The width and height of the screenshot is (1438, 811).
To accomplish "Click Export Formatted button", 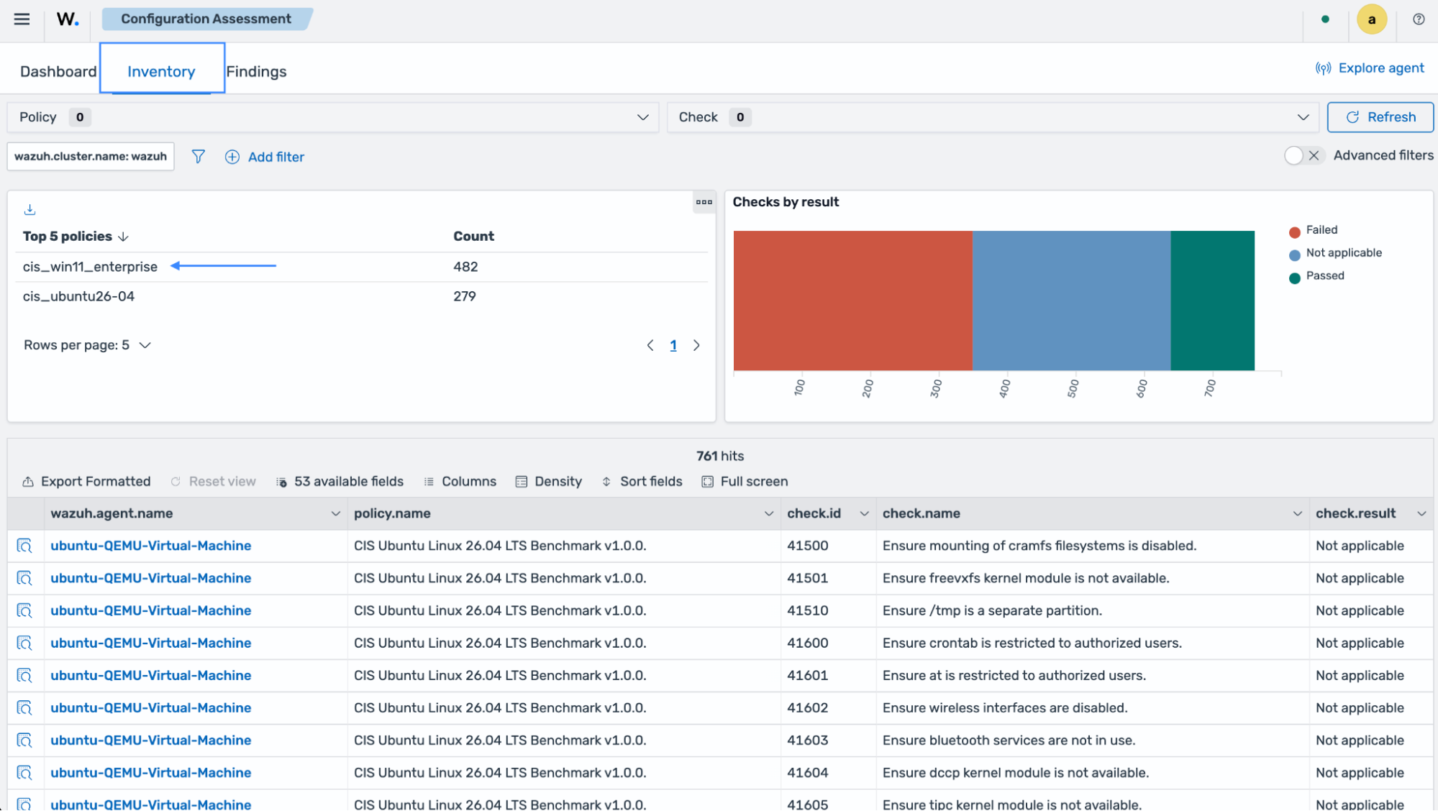I will tap(86, 482).
